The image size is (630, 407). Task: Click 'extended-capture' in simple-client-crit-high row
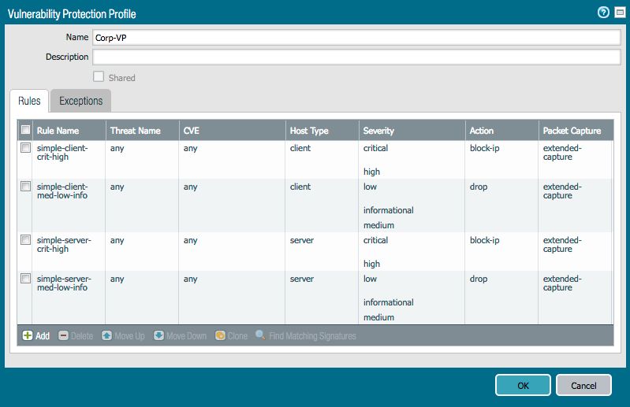[562, 153]
